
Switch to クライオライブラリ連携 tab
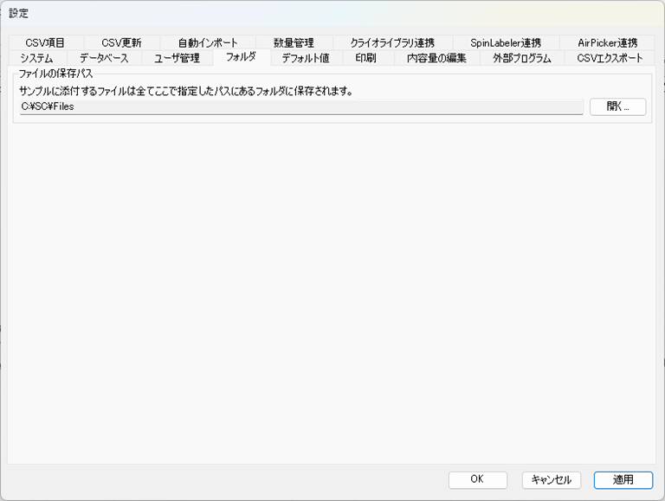(391, 42)
